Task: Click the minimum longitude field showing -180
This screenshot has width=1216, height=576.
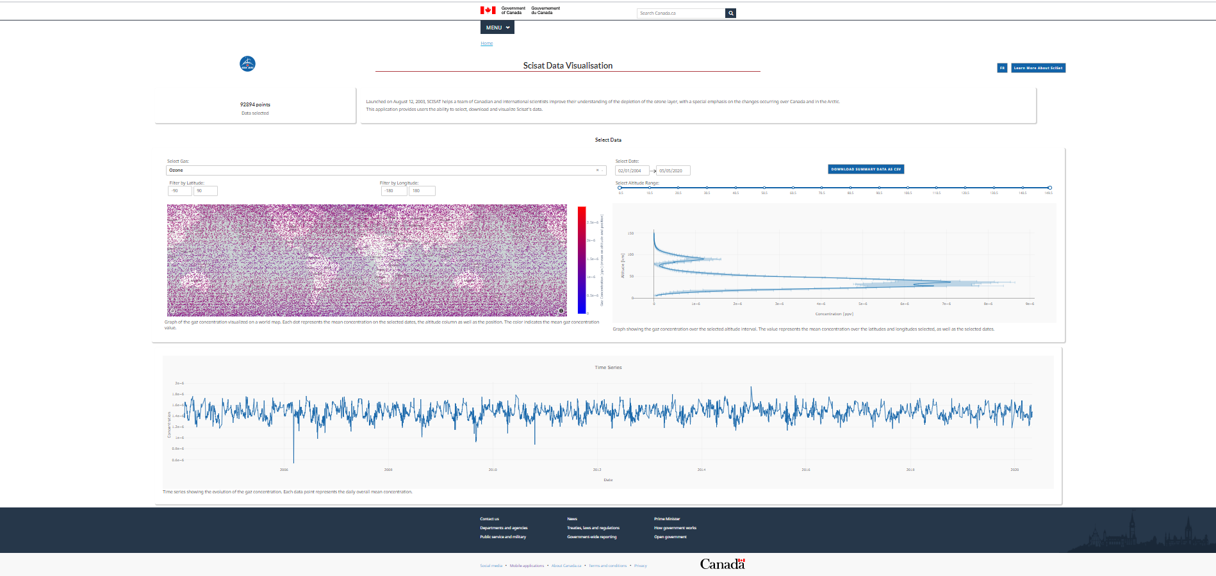Action: click(x=394, y=191)
